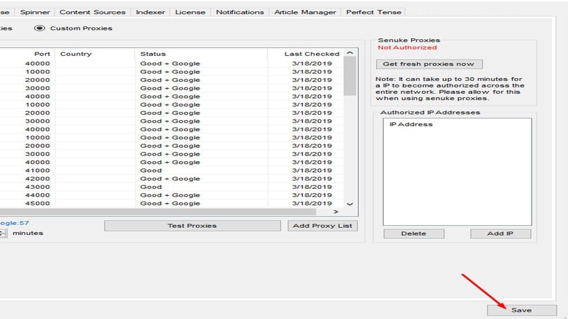The image size is (568, 319).
Task: Select the proxy row with port 44000
Action: pos(171,195)
